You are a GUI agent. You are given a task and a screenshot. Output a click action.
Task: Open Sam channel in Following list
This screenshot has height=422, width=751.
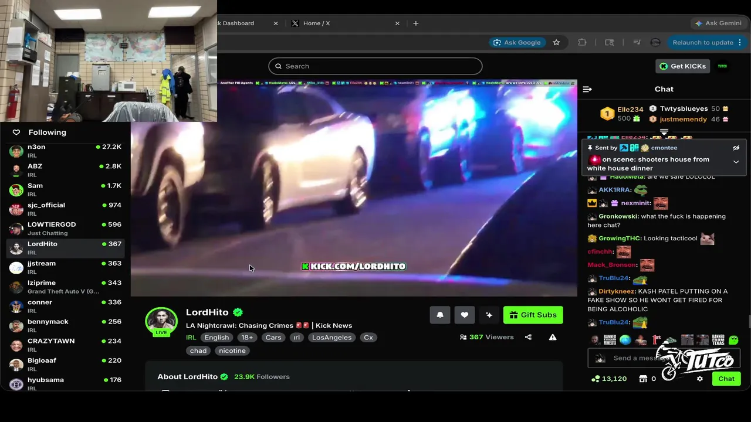click(x=65, y=189)
